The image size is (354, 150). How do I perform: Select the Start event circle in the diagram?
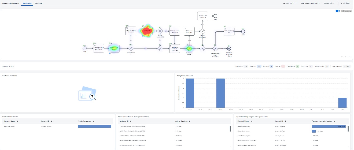click(84, 48)
